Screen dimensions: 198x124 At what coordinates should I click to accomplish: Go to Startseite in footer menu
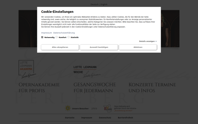pyautogui.click(x=70, y=118)
